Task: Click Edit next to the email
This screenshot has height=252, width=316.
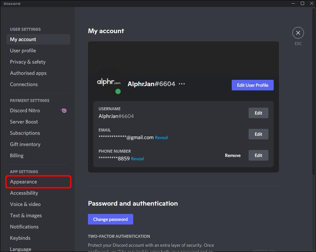Action: (258, 134)
